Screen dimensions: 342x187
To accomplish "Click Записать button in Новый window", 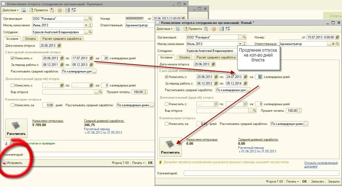I will 317,182.
